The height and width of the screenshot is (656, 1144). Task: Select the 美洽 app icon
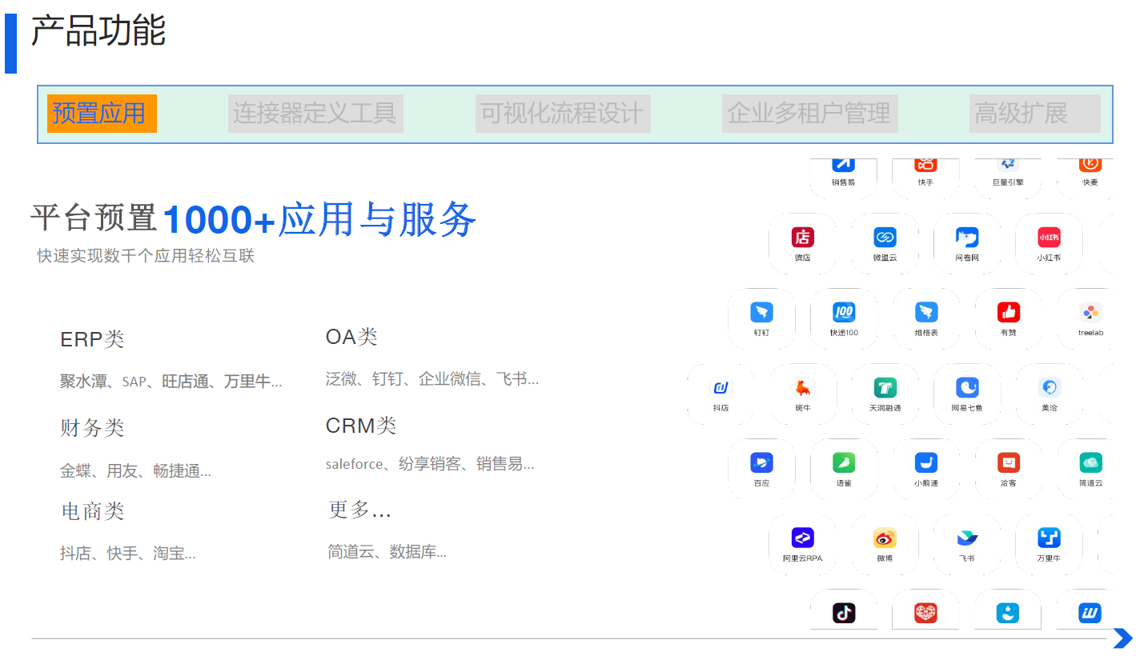click(1050, 388)
